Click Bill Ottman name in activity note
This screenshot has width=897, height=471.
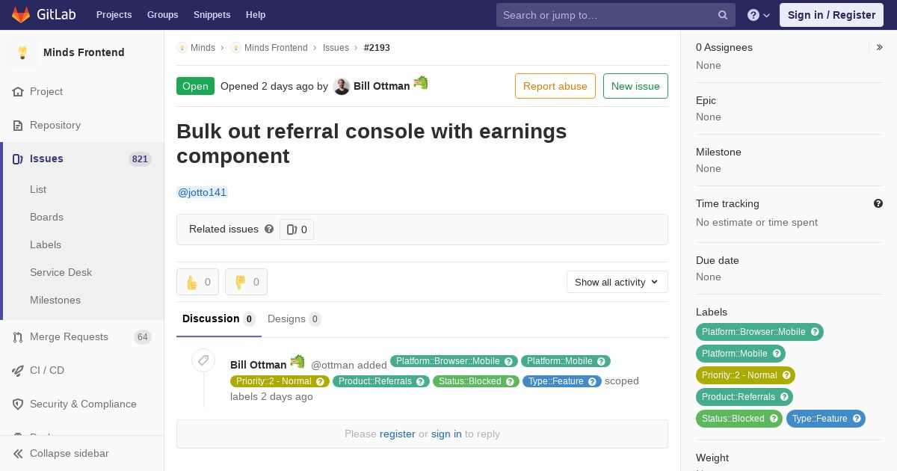point(258,365)
